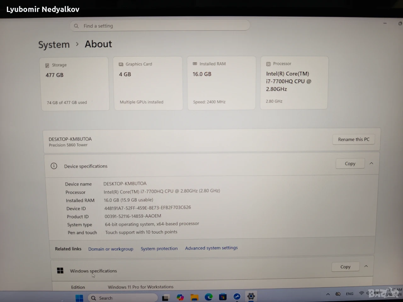Select the 64-bit operating system text
This screenshot has width=403, height=302.
coord(152,224)
